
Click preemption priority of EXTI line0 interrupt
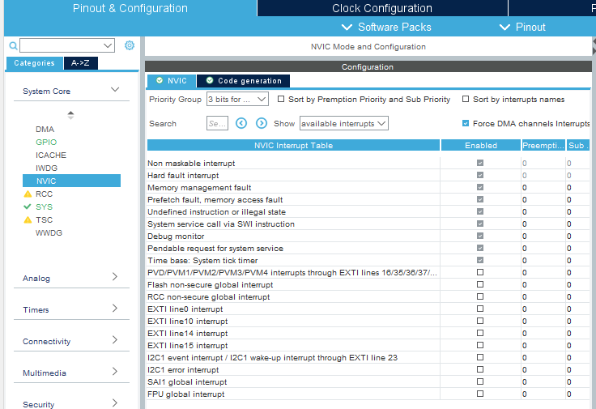click(x=543, y=309)
